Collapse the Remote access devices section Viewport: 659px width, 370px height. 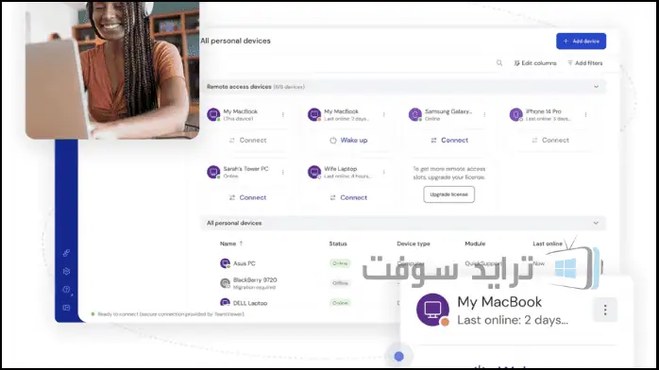pyautogui.click(x=596, y=87)
